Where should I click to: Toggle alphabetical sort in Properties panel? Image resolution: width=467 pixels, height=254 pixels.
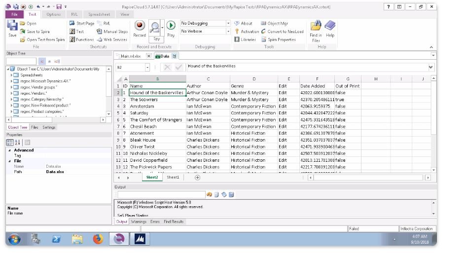18,142
